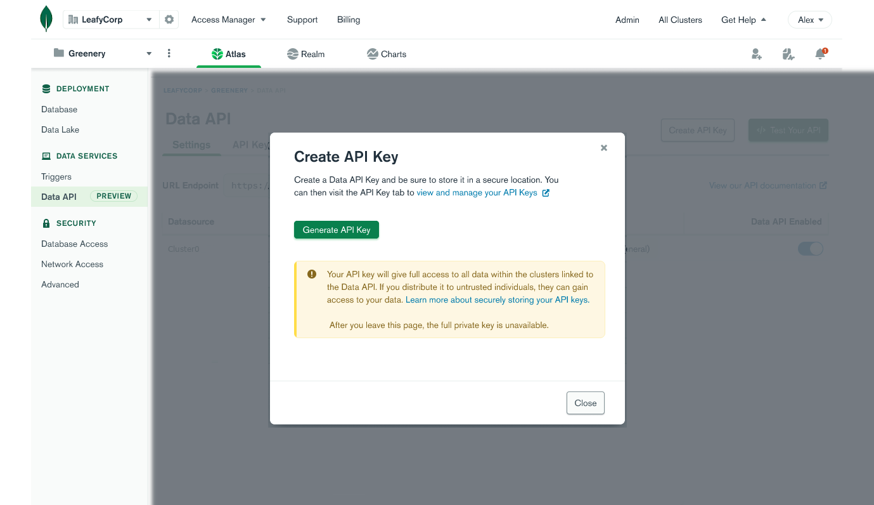
Task: Open Database Access in the sidebar
Action: pos(75,244)
